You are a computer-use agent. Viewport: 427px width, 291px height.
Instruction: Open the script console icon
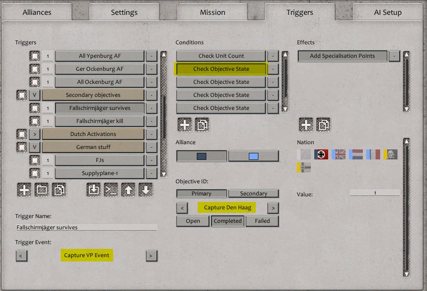tap(111, 190)
